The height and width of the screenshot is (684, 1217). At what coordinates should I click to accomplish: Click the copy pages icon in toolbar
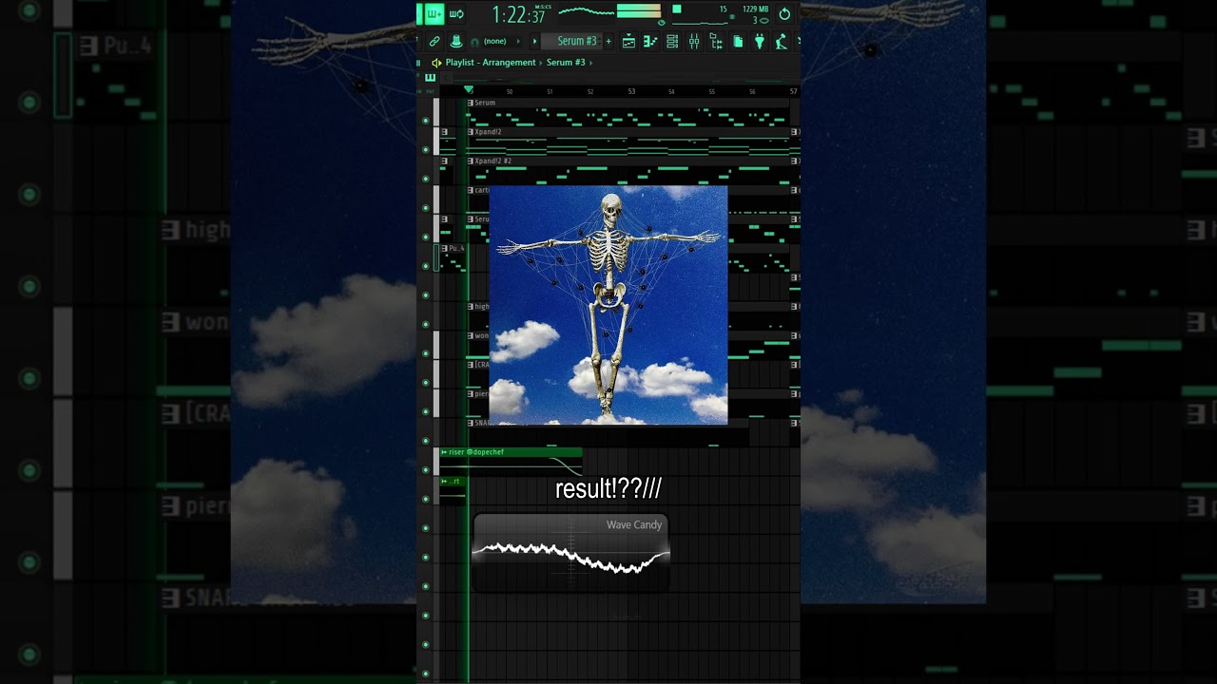738,41
